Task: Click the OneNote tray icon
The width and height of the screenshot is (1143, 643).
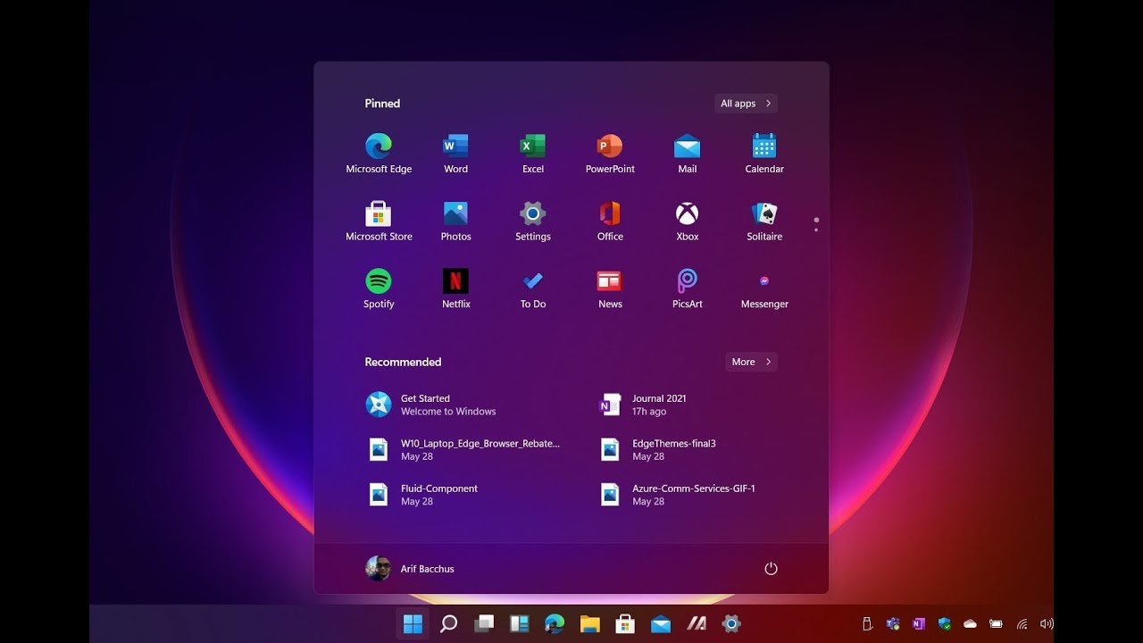Action: (919, 623)
